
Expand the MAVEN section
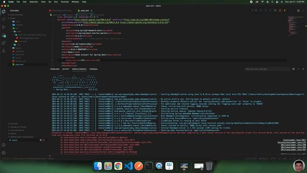[13, 134]
